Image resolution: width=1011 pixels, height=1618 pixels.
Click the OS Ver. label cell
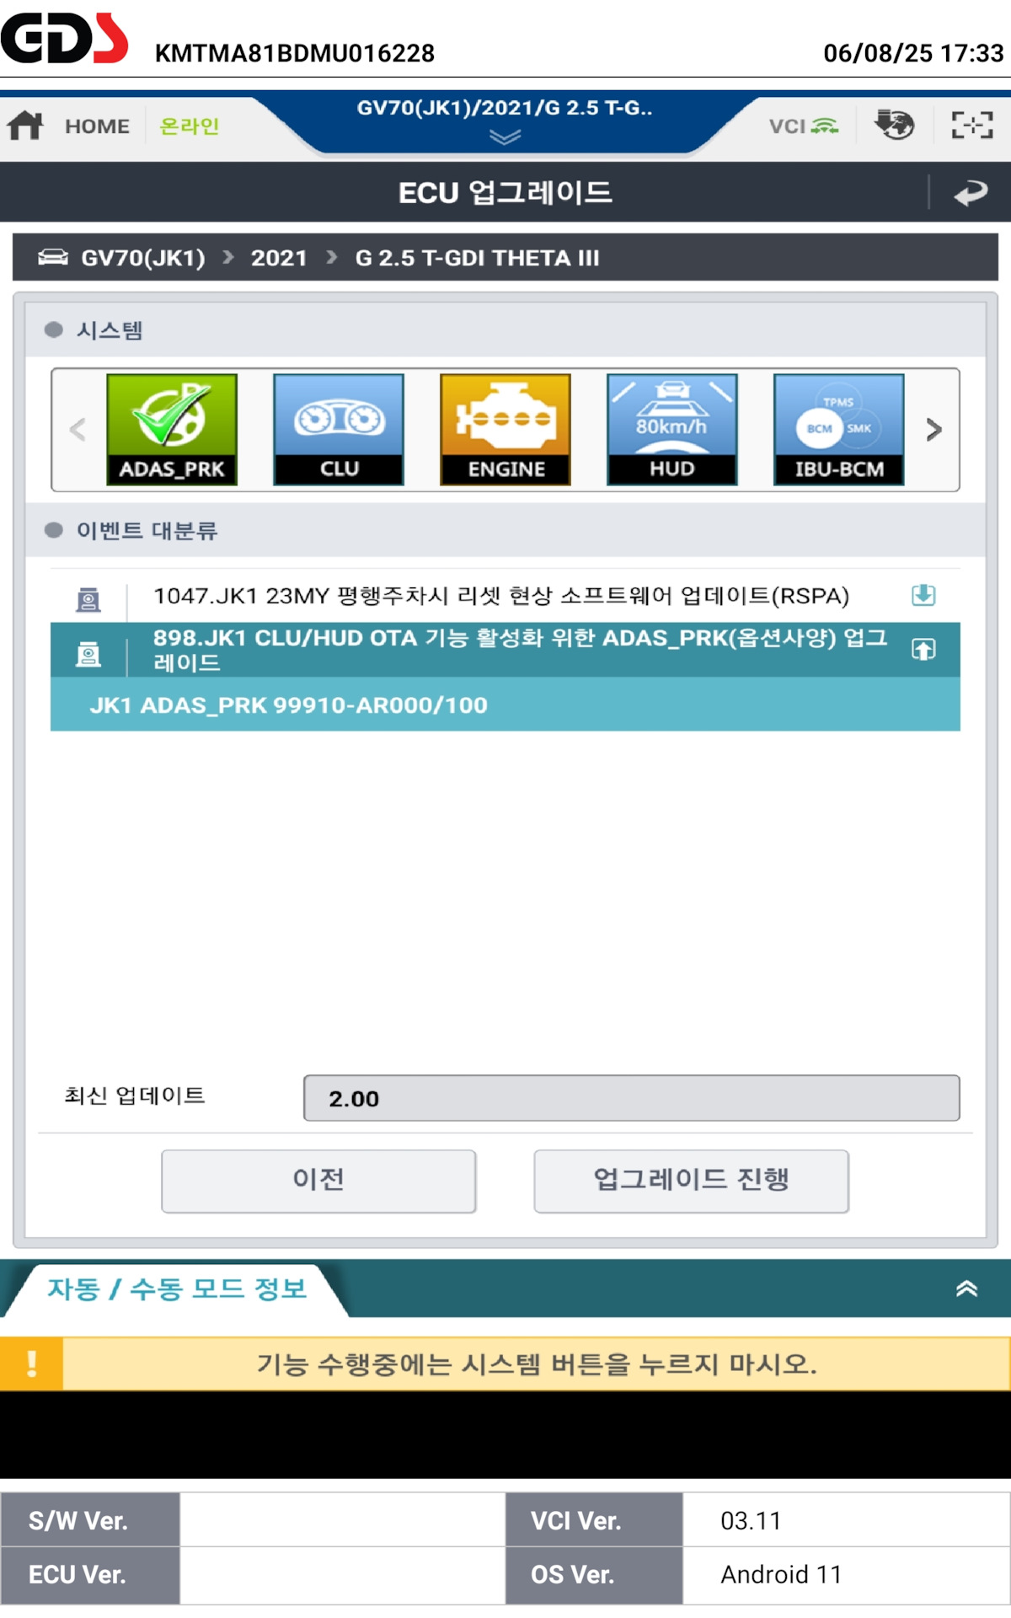point(594,1574)
